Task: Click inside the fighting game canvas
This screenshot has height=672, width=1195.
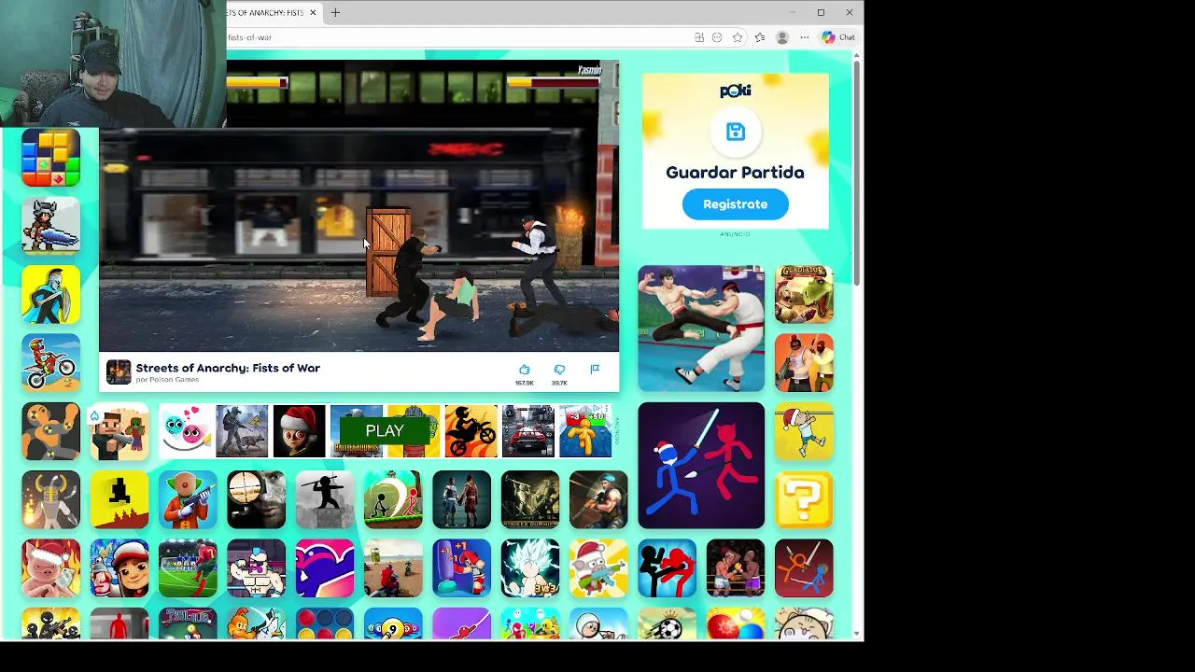Action: 358,206
